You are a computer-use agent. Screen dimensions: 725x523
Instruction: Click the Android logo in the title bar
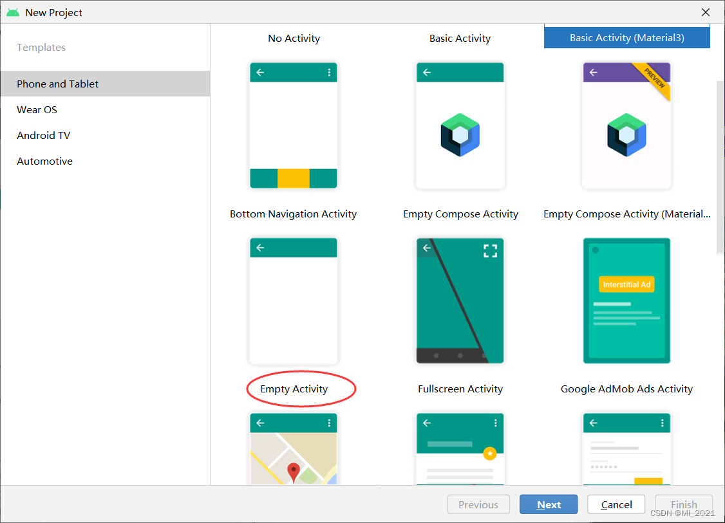click(x=13, y=12)
